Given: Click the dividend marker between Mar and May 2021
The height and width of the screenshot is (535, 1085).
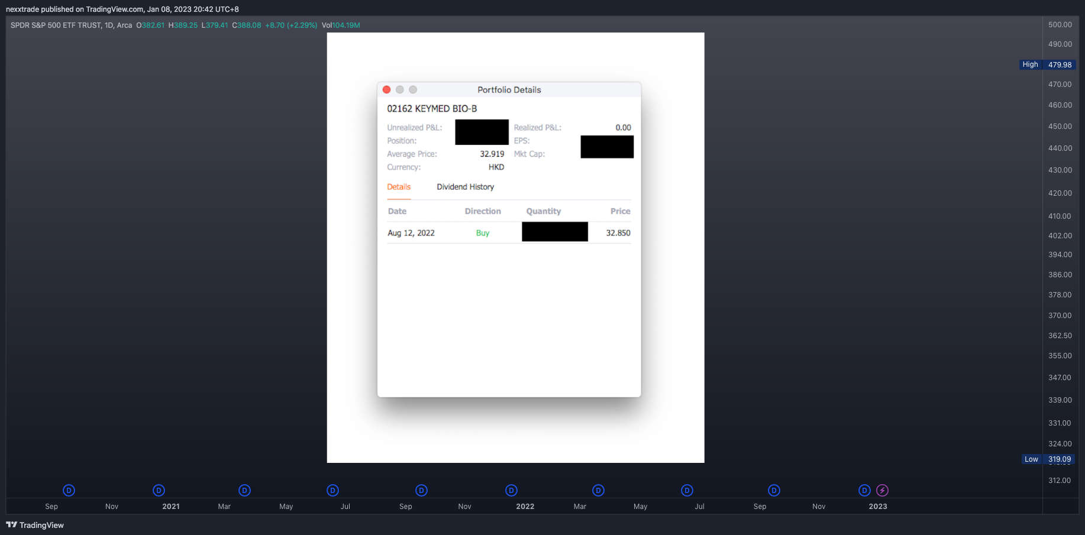Looking at the screenshot, I should (244, 490).
